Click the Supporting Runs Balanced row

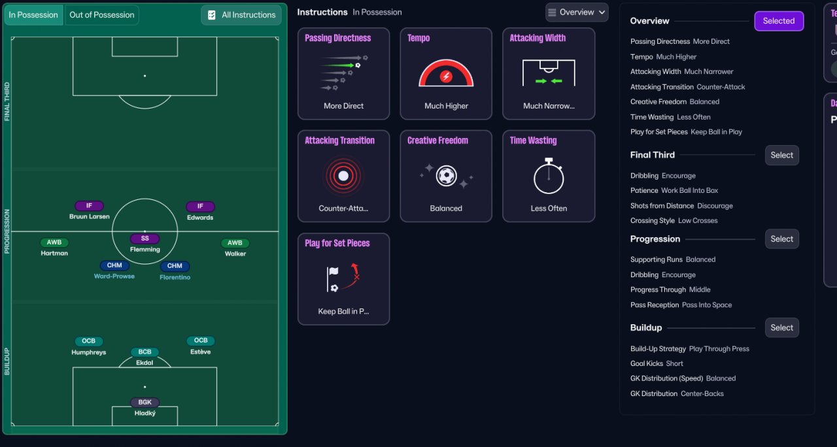pos(673,260)
